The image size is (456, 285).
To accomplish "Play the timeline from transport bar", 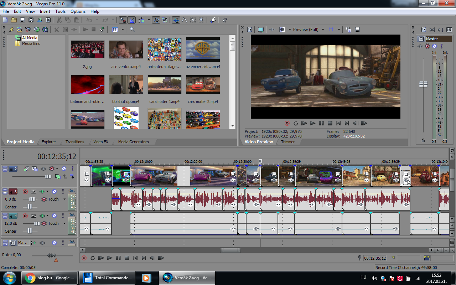I will tap(110, 258).
